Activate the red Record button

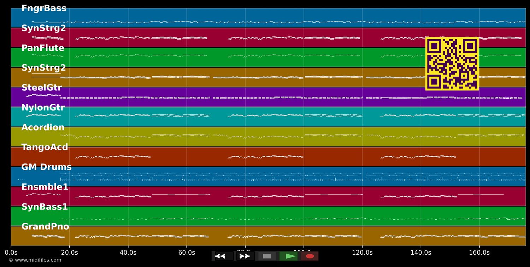(x=310, y=256)
